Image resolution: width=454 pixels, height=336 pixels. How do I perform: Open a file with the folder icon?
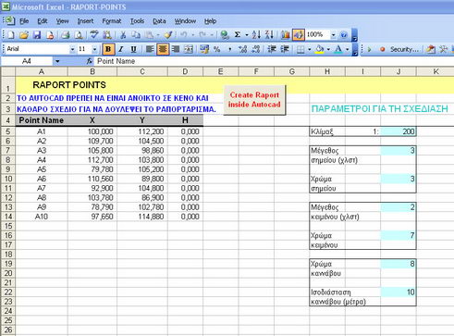(x=24, y=35)
